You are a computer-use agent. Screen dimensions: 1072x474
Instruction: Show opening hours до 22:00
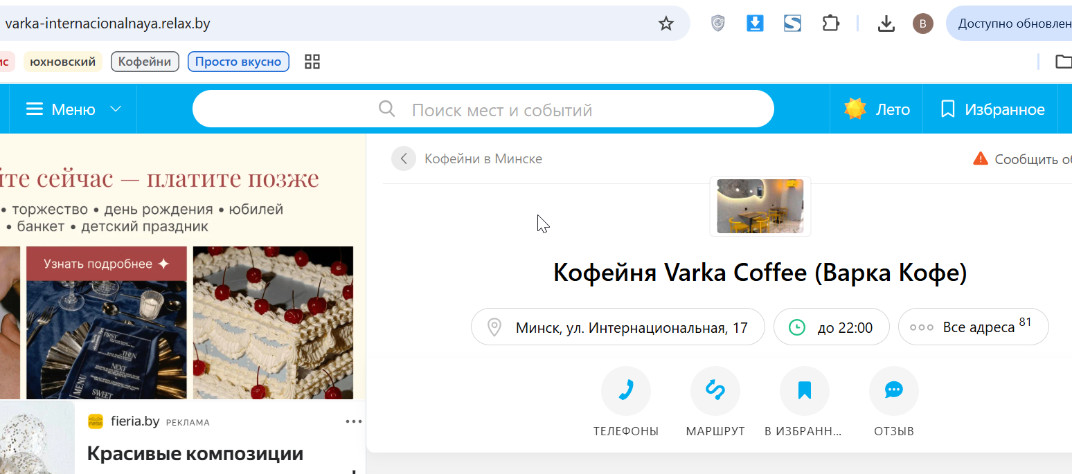[x=831, y=327]
